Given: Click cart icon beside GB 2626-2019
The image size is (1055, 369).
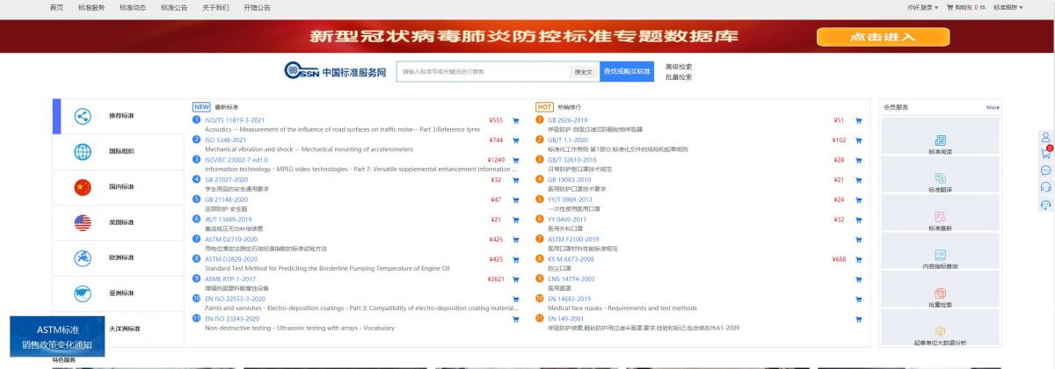Looking at the screenshot, I should (x=858, y=120).
